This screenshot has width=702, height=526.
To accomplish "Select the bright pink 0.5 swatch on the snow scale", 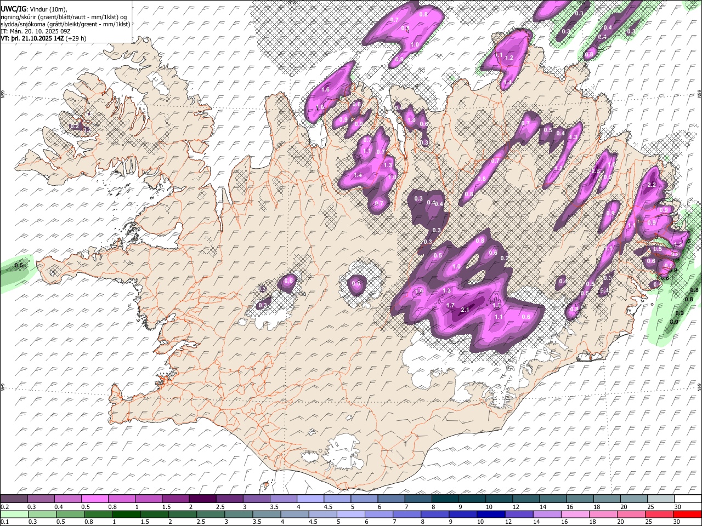I will [94, 499].
